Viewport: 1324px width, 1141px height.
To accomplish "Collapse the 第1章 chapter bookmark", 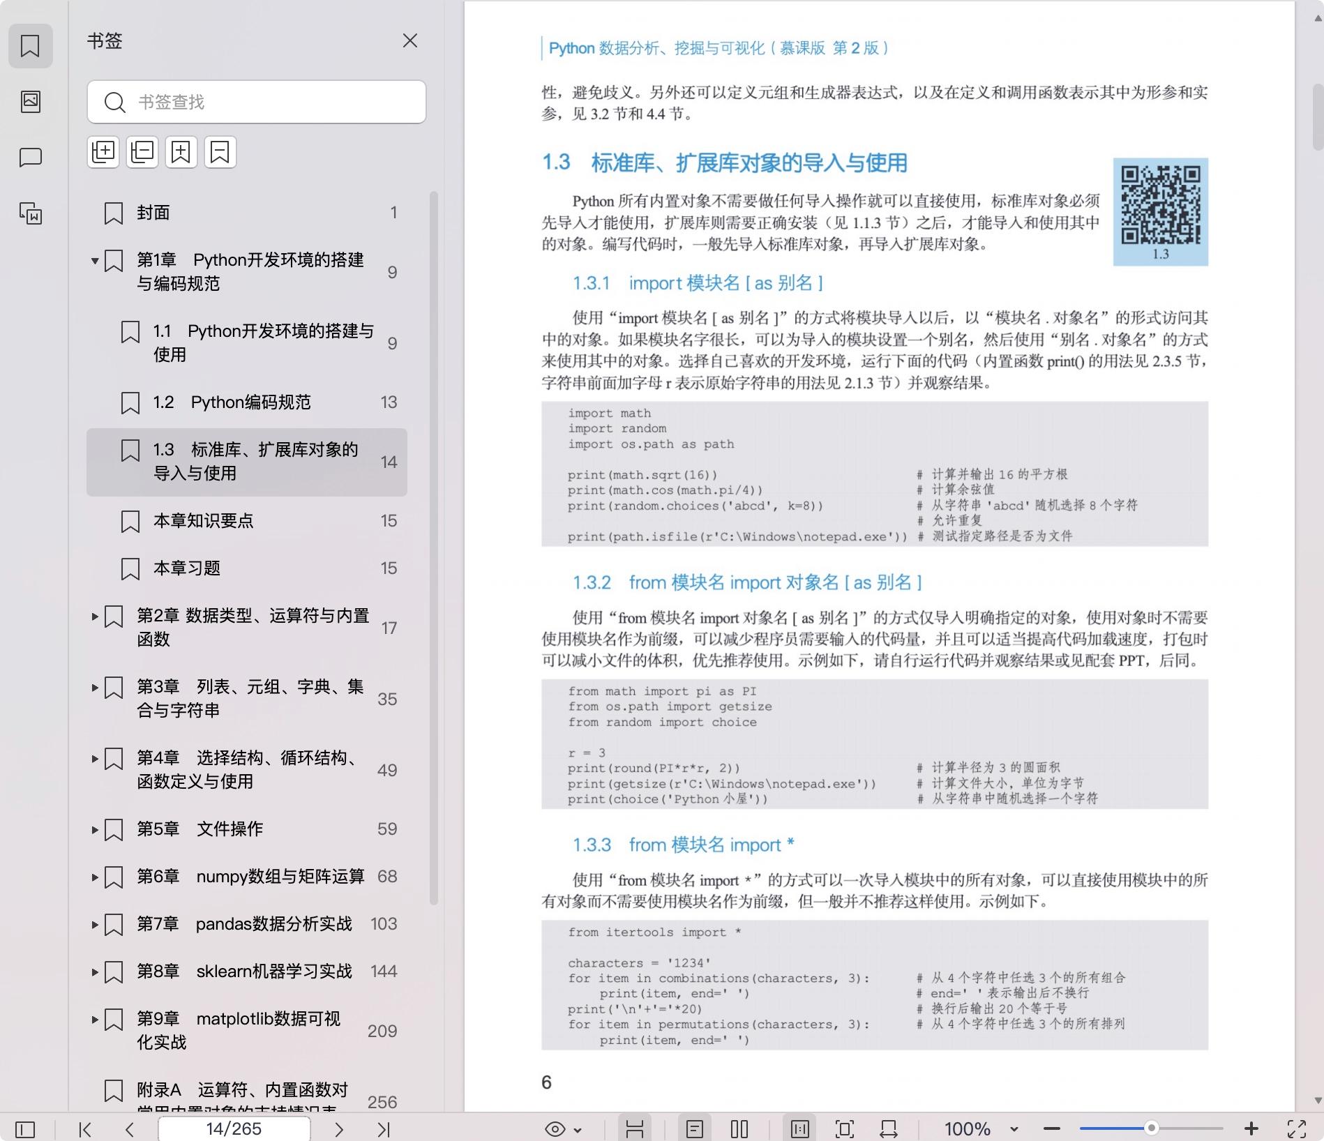I will click(x=95, y=262).
